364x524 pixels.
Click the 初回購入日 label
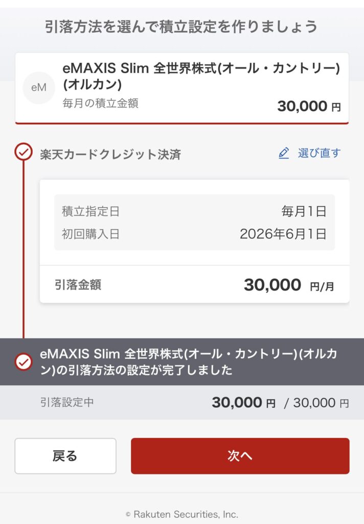coord(90,234)
